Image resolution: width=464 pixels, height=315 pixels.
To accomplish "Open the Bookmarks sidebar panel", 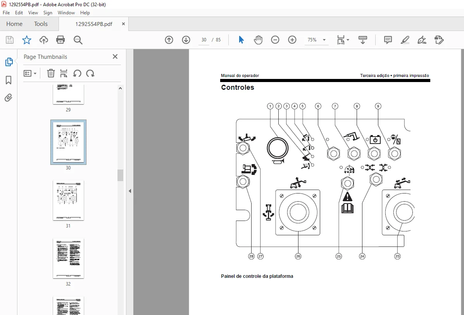I will click(x=9, y=80).
